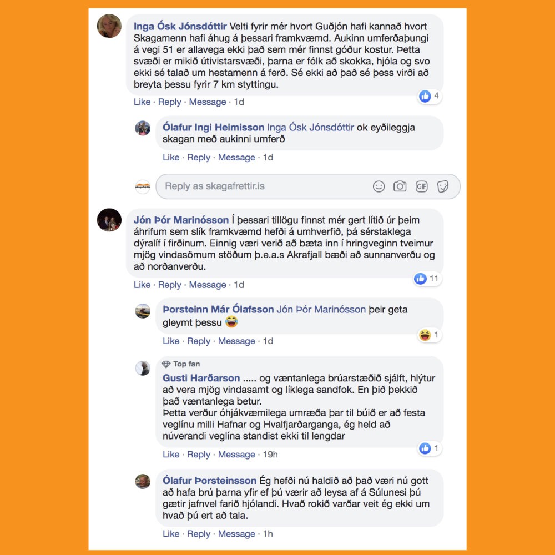Reply to Þorsteinn Már Ólafsson's comment

199,341
